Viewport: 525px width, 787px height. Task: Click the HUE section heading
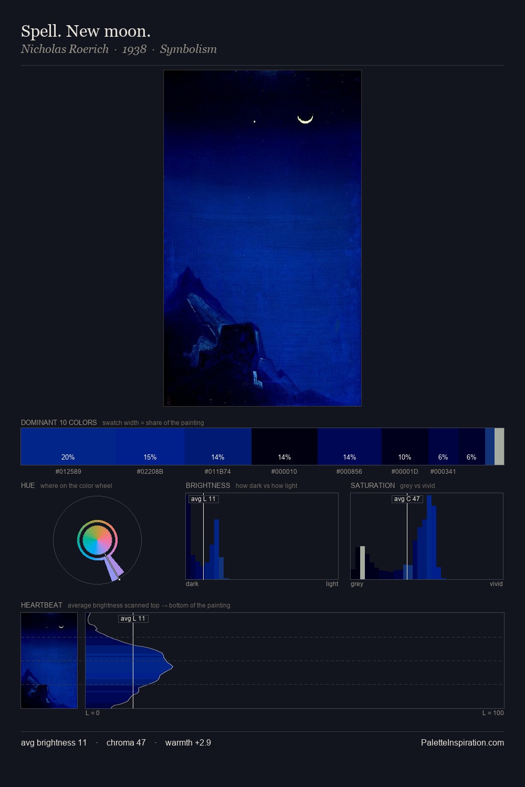click(28, 486)
